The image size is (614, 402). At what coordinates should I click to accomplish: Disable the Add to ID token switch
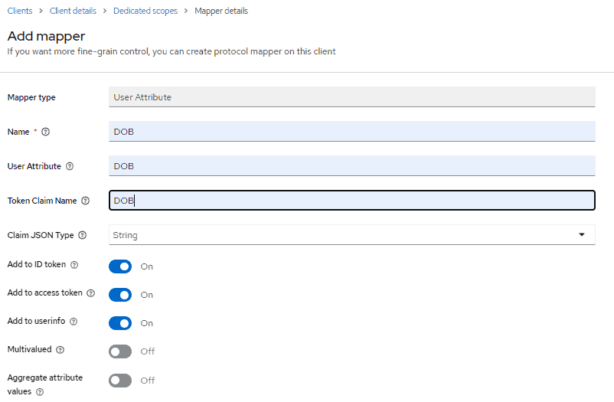[x=120, y=266]
